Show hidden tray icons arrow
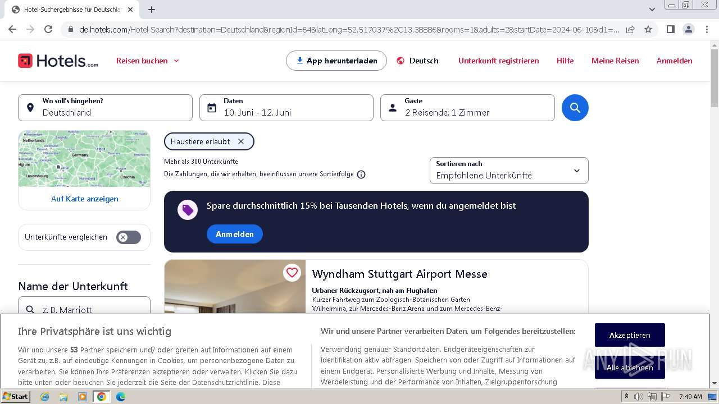Viewport: 719px width, 404px height. 627,397
